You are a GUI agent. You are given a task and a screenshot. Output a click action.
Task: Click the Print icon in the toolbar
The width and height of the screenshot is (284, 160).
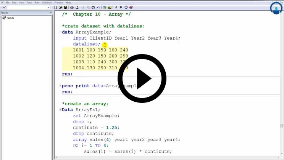tap(72, 7)
